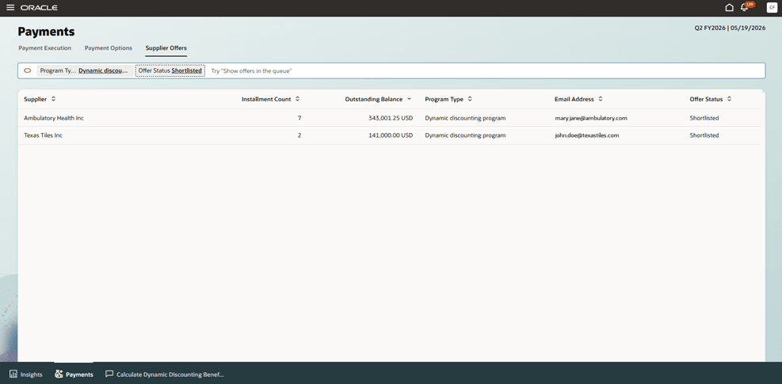Viewport: 782px width, 384px height.
Task: Sort by Offer Status column
Action: click(x=729, y=99)
